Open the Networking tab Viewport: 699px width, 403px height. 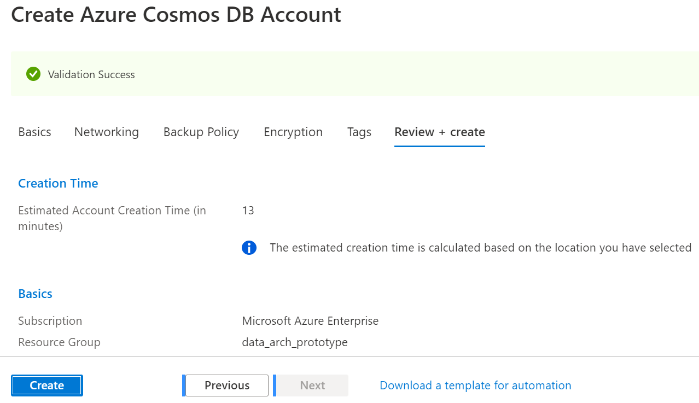pyautogui.click(x=107, y=132)
